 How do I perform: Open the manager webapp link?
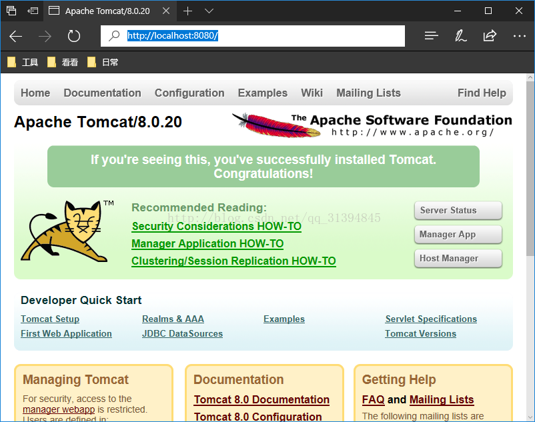[x=59, y=409]
